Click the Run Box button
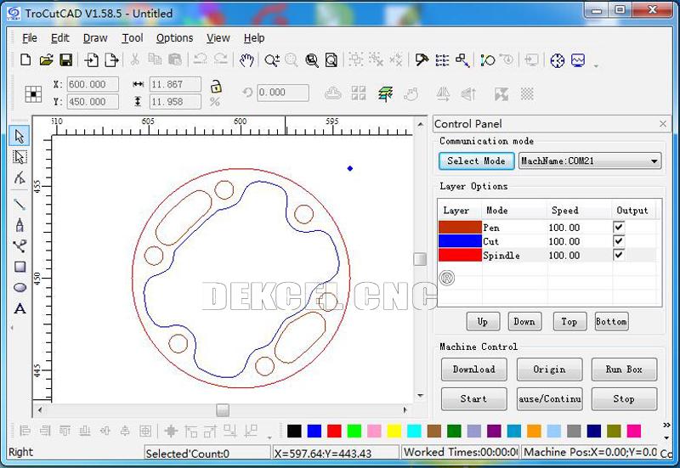 [x=624, y=369]
